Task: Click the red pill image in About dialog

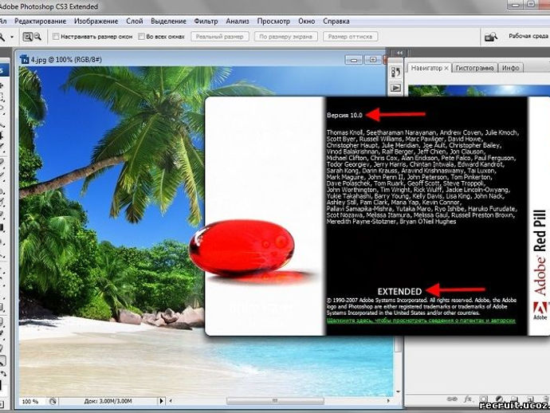Action: tap(242, 248)
